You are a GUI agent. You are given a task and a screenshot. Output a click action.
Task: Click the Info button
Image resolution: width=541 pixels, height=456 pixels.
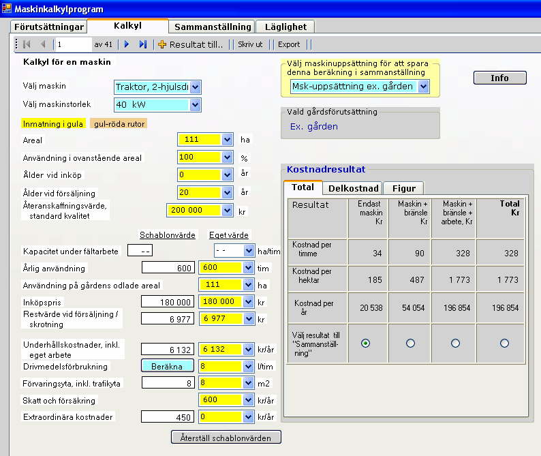(500, 78)
